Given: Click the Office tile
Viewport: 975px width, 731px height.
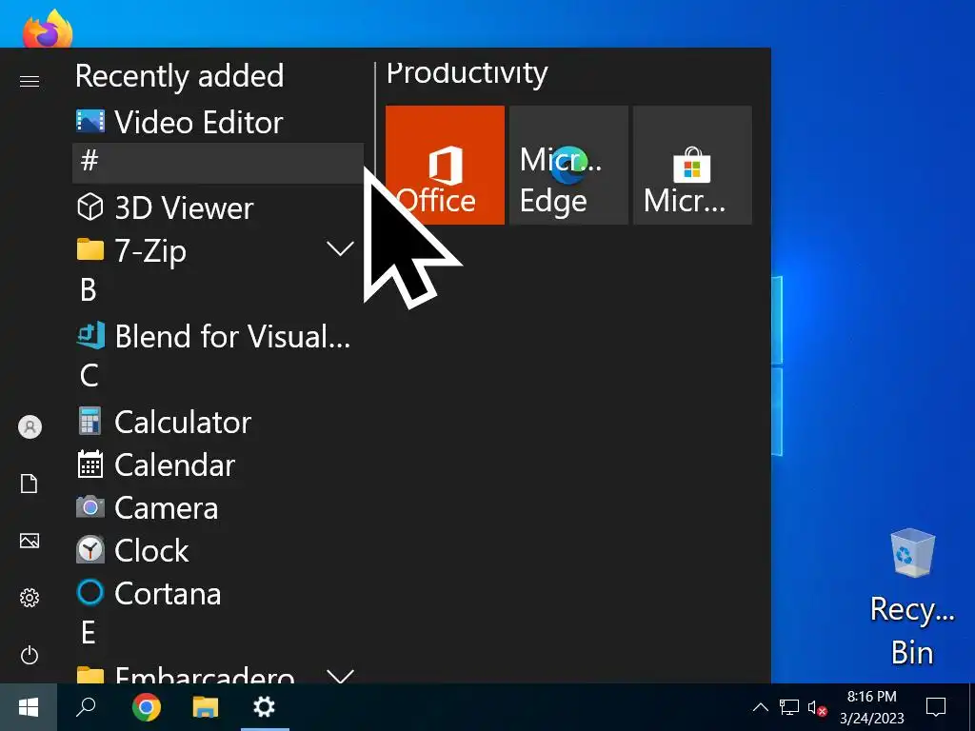Looking at the screenshot, I should (445, 165).
